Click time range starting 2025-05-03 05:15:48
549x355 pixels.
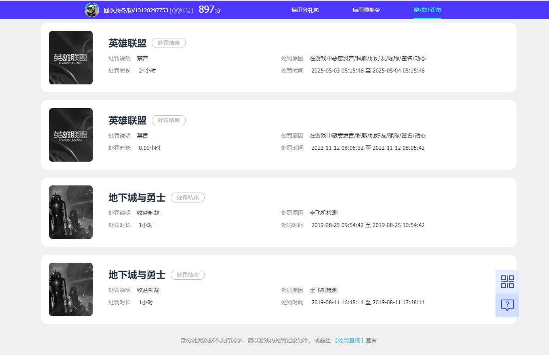(368, 71)
